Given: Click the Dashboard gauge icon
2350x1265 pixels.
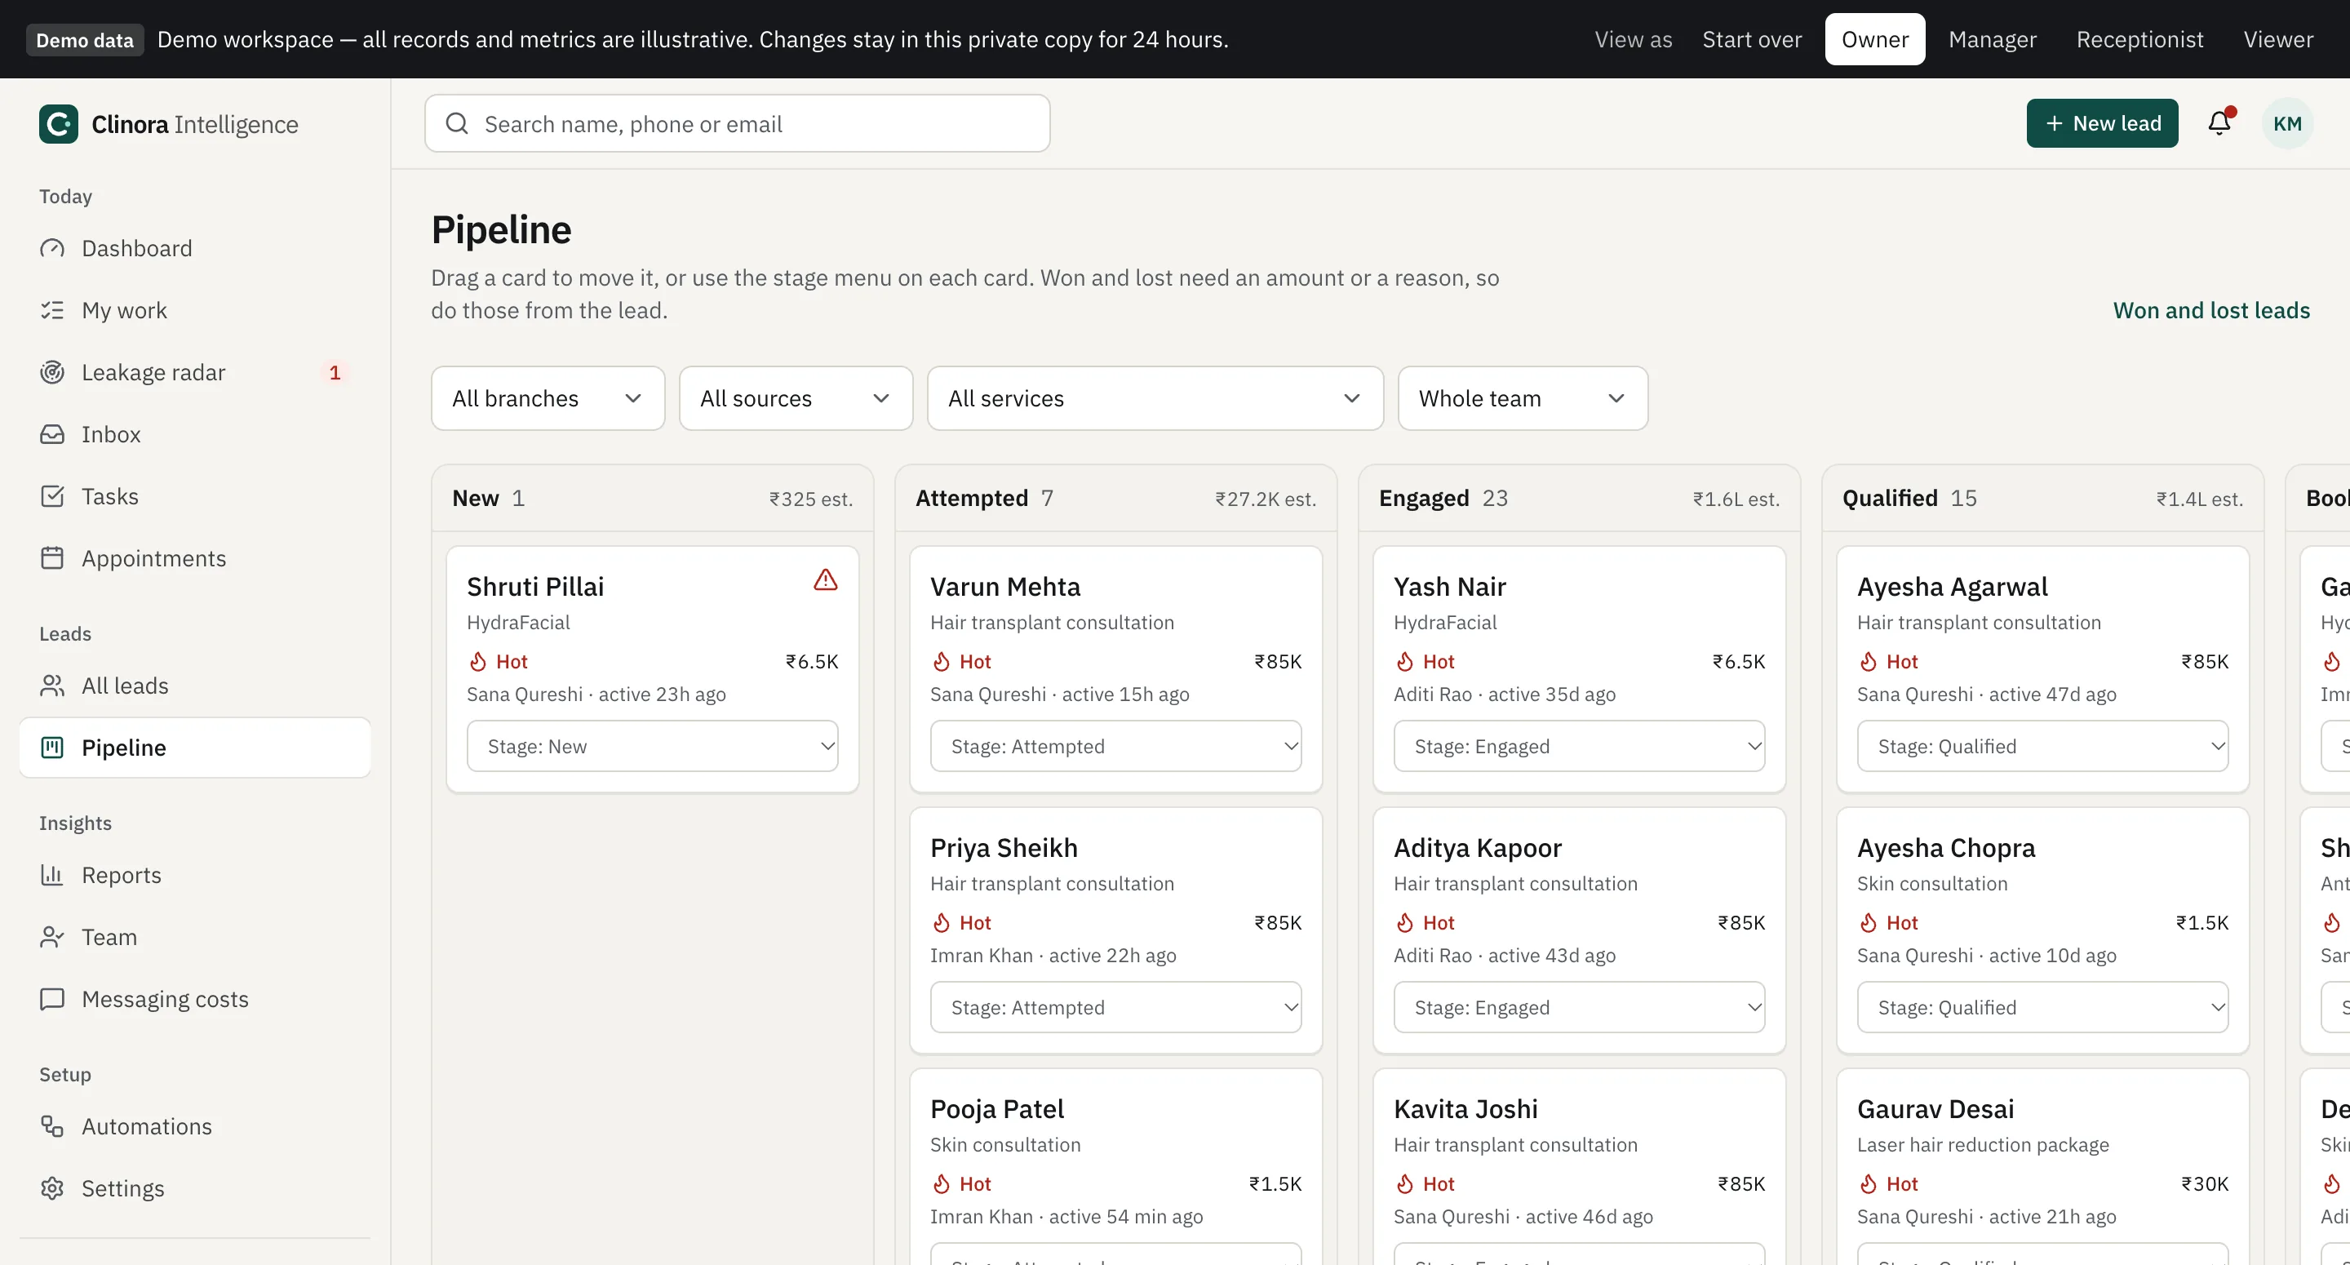Looking at the screenshot, I should [x=52, y=248].
